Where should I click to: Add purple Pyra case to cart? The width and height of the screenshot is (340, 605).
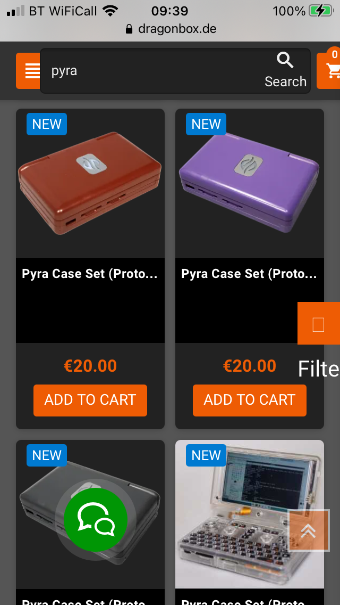[x=250, y=400]
